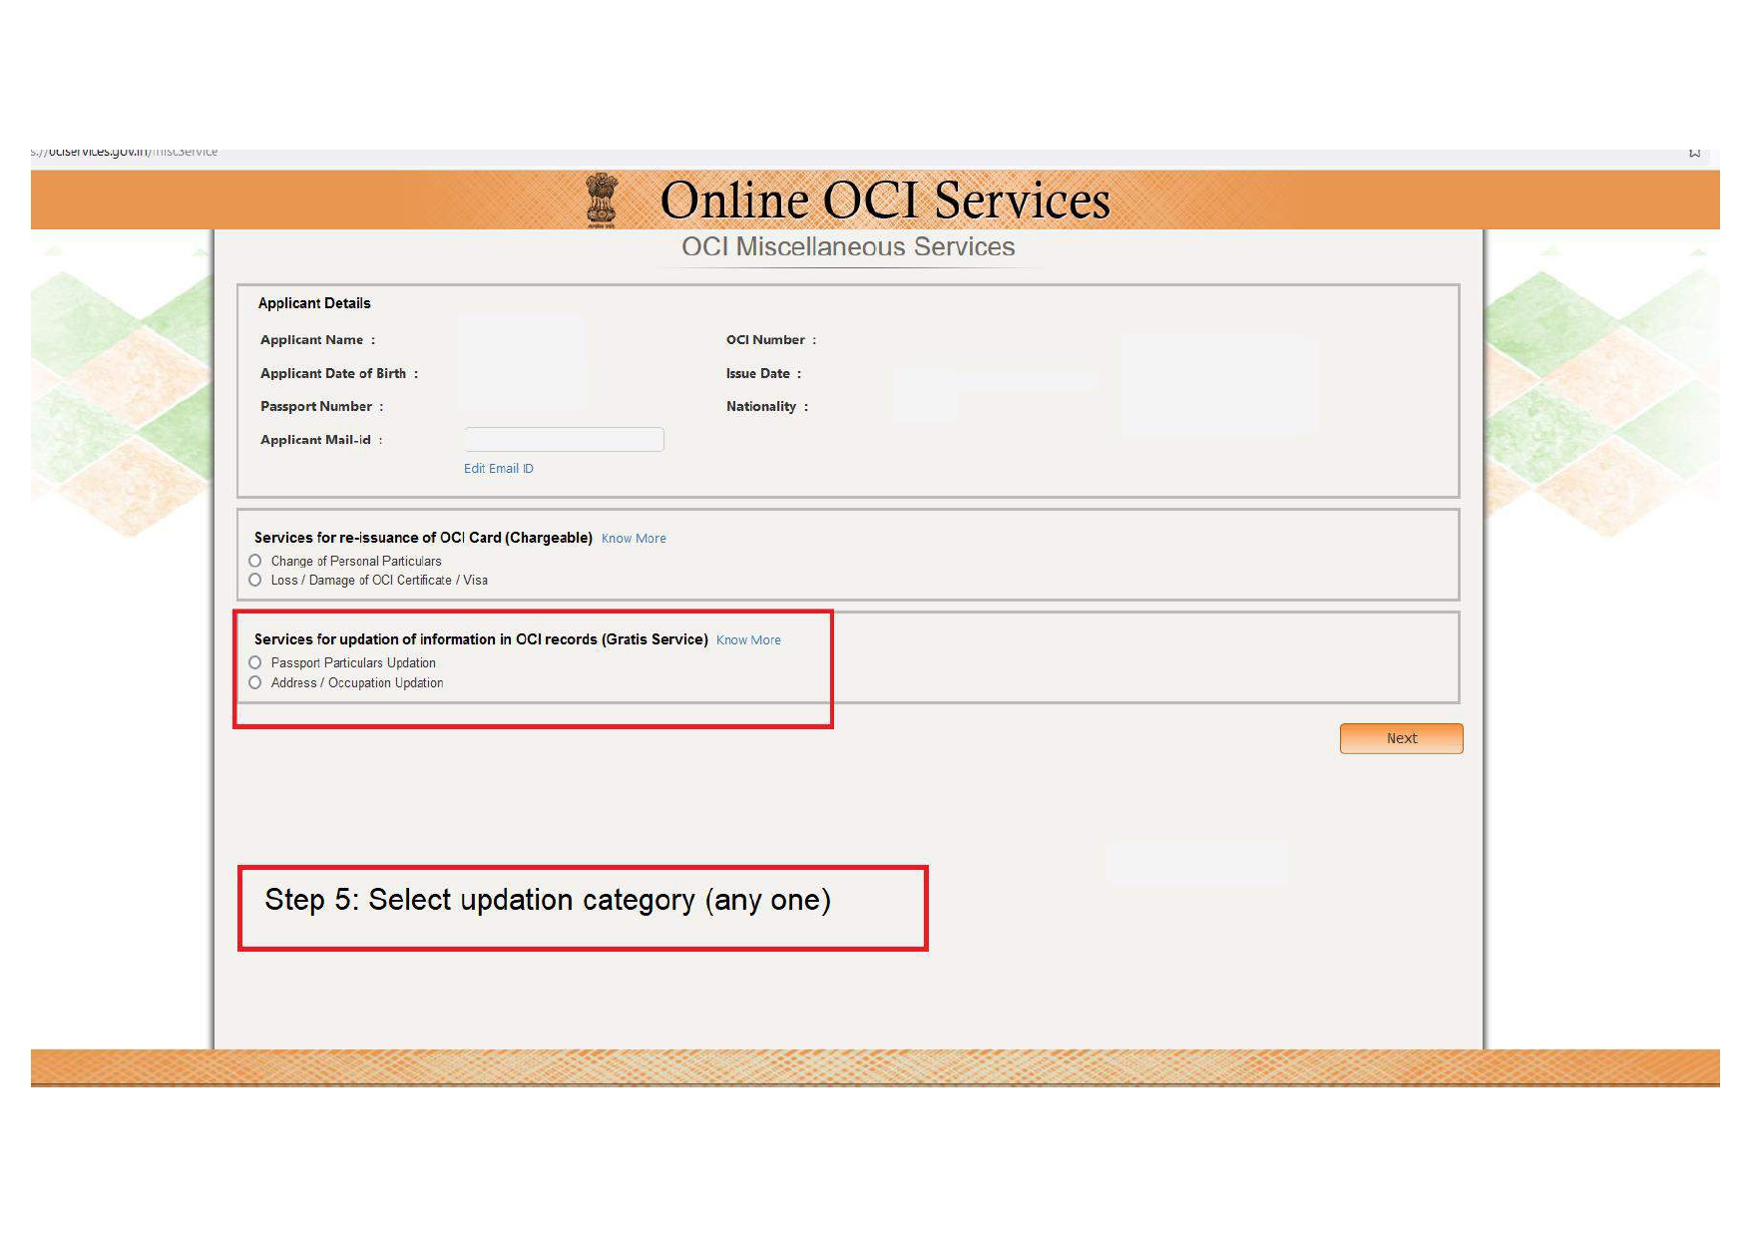Click the OCI Miscellaneous Services heading
The width and height of the screenshot is (1751, 1237).
(848, 247)
